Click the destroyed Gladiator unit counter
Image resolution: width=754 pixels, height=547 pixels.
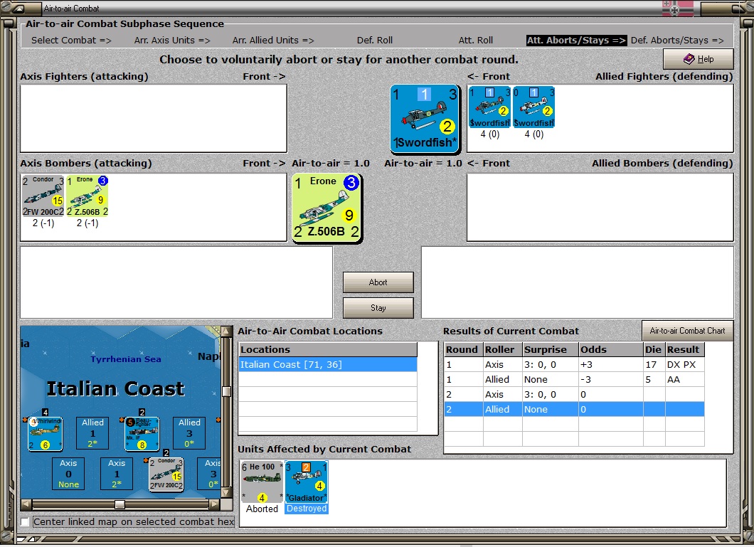307,482
